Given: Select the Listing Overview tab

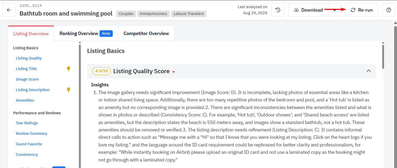Looking at the screenshot, I should [x=31, y=34].
